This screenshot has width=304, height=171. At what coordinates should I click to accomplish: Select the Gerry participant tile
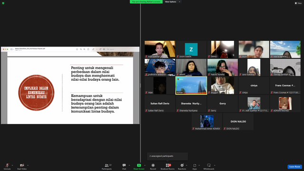click(x=222, y=104)
